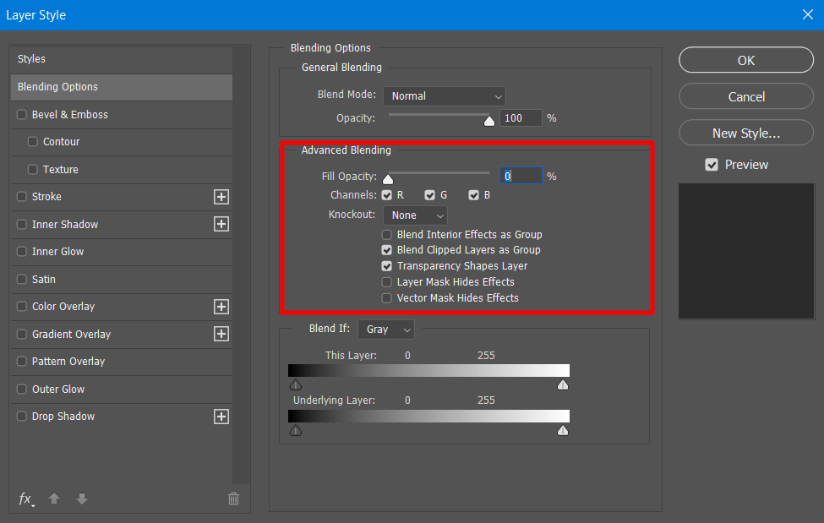Uncheck the G channel checkbox
The height and width of the screenshot is (523, 824).
coord(430,195)
